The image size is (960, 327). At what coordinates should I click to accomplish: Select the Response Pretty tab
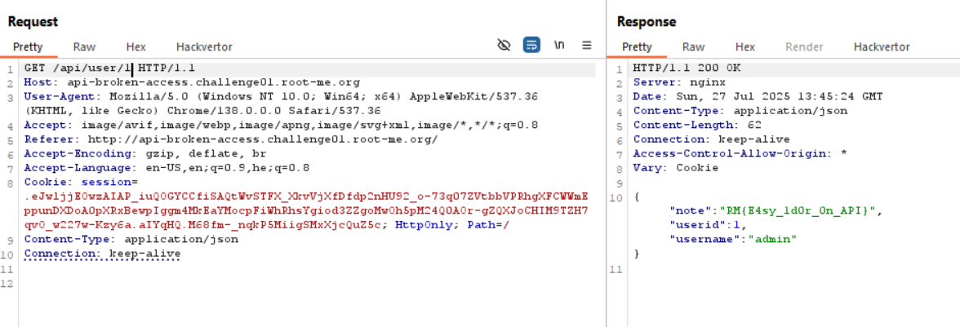(637, 47)
